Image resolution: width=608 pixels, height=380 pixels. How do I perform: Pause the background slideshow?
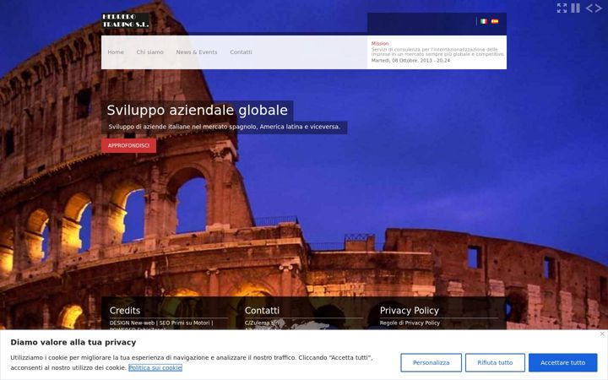point(575,8)
